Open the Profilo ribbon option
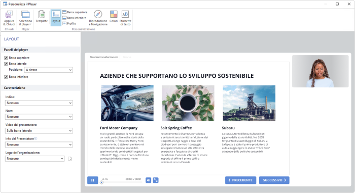This screenshot has height=193, width=355. coord(69,23)
